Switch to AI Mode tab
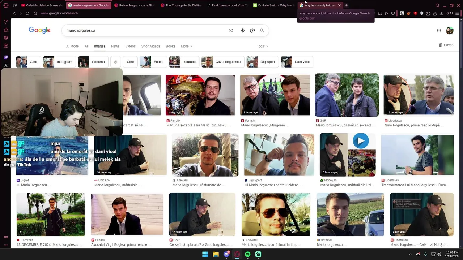 click(72, 46)
